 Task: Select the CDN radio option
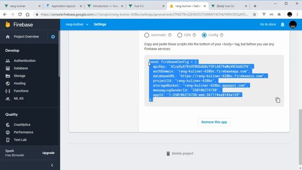180,35
